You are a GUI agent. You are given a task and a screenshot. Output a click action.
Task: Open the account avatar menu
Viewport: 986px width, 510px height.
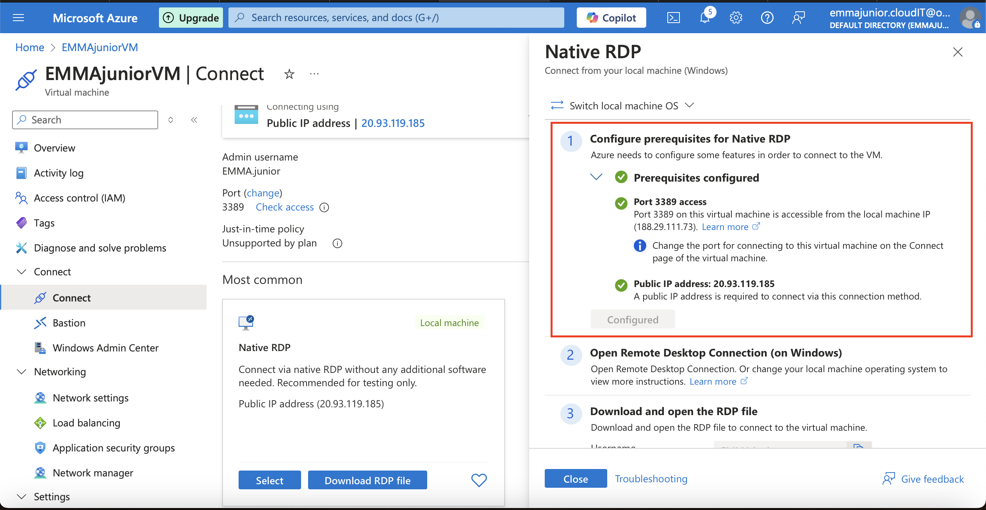tap(970, 18)
